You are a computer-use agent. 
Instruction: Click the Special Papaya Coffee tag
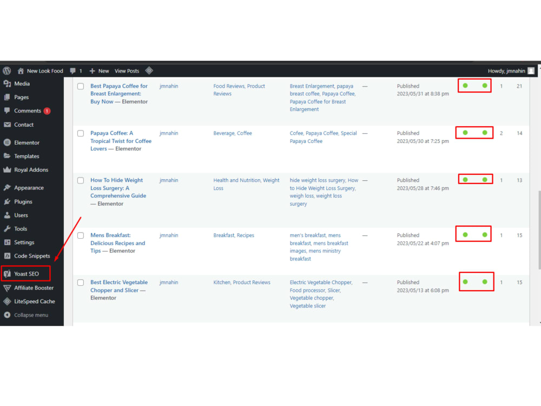pyautogui.click(x=324, y=137)
